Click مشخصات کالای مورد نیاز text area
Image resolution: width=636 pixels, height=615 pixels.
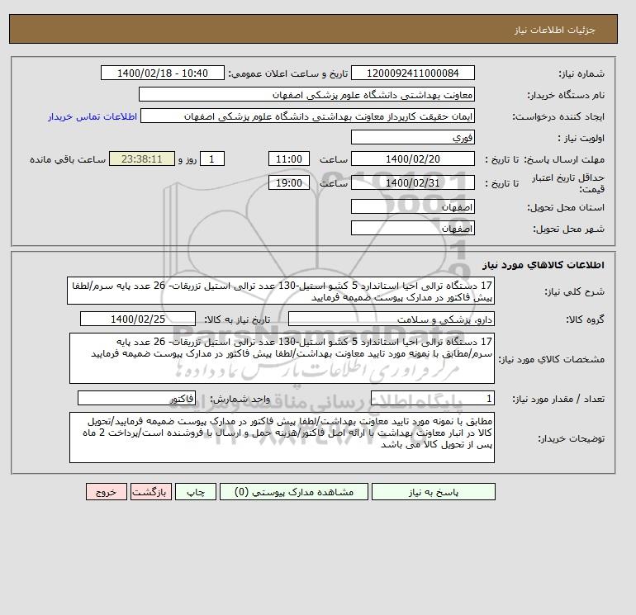[x=282, y=358]
